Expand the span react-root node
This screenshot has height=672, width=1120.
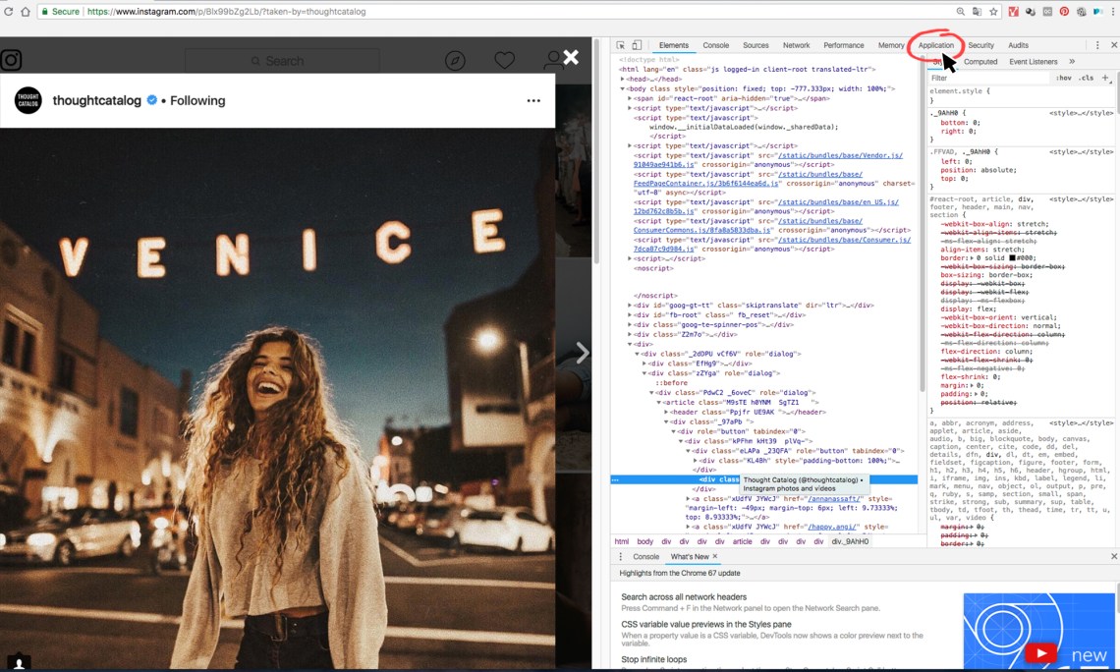(x=630, y=98)
